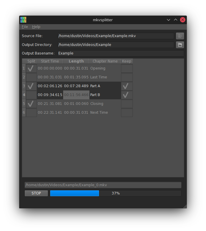
Task: Toggle Split checkbox for Closing chapter
Action: click(31, 104)
